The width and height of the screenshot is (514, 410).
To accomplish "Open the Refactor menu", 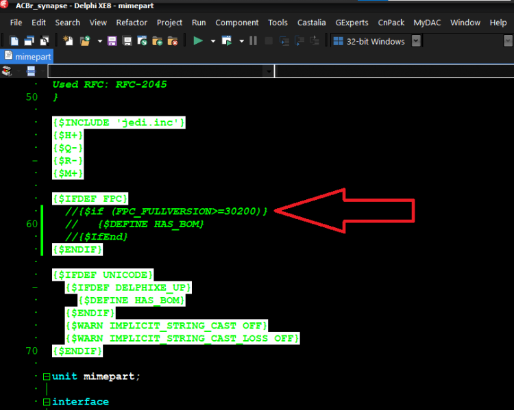I will click(132, 23).
